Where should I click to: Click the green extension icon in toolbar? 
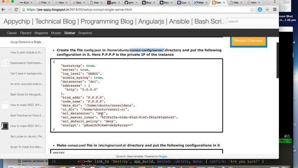(x=267, y=9)
